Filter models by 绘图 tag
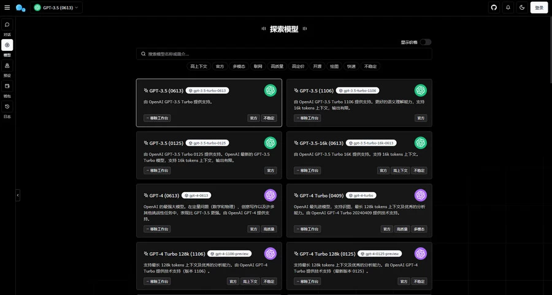 point(334,66)
